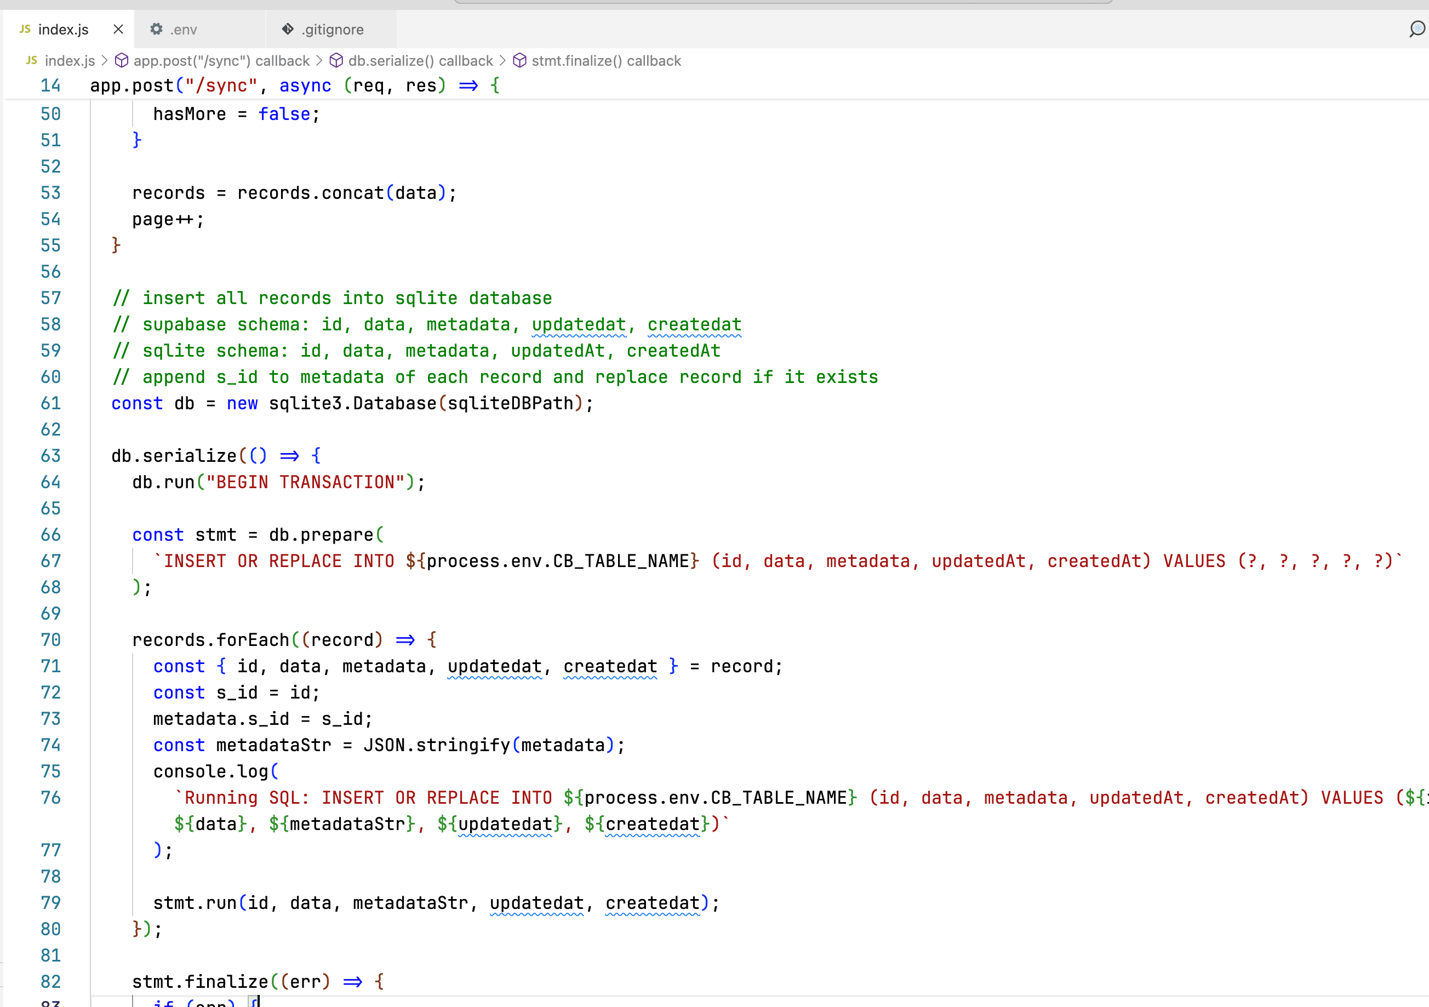The width and height of the screenshot is (1429, 1007).
Task: Click the cube icon before the stmt.finalize() breadcrumb
Action: click(519, 60)
